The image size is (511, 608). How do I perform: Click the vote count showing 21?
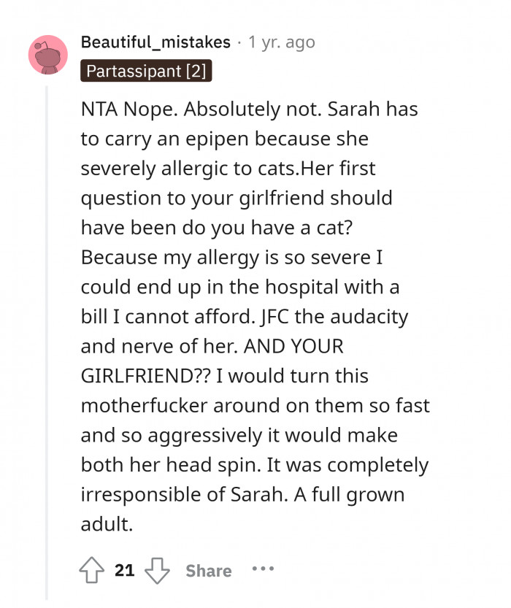pos(125,570)
